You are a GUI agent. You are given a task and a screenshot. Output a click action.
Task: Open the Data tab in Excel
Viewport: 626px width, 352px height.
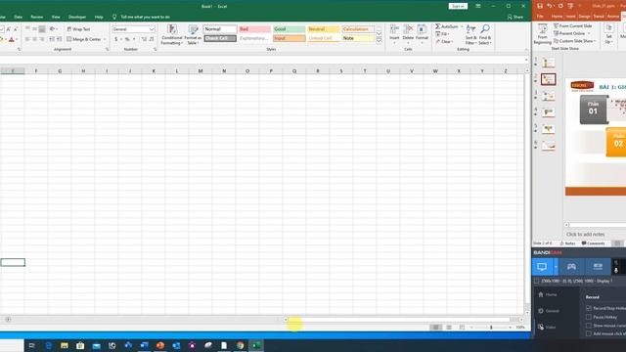pos(18,17)
